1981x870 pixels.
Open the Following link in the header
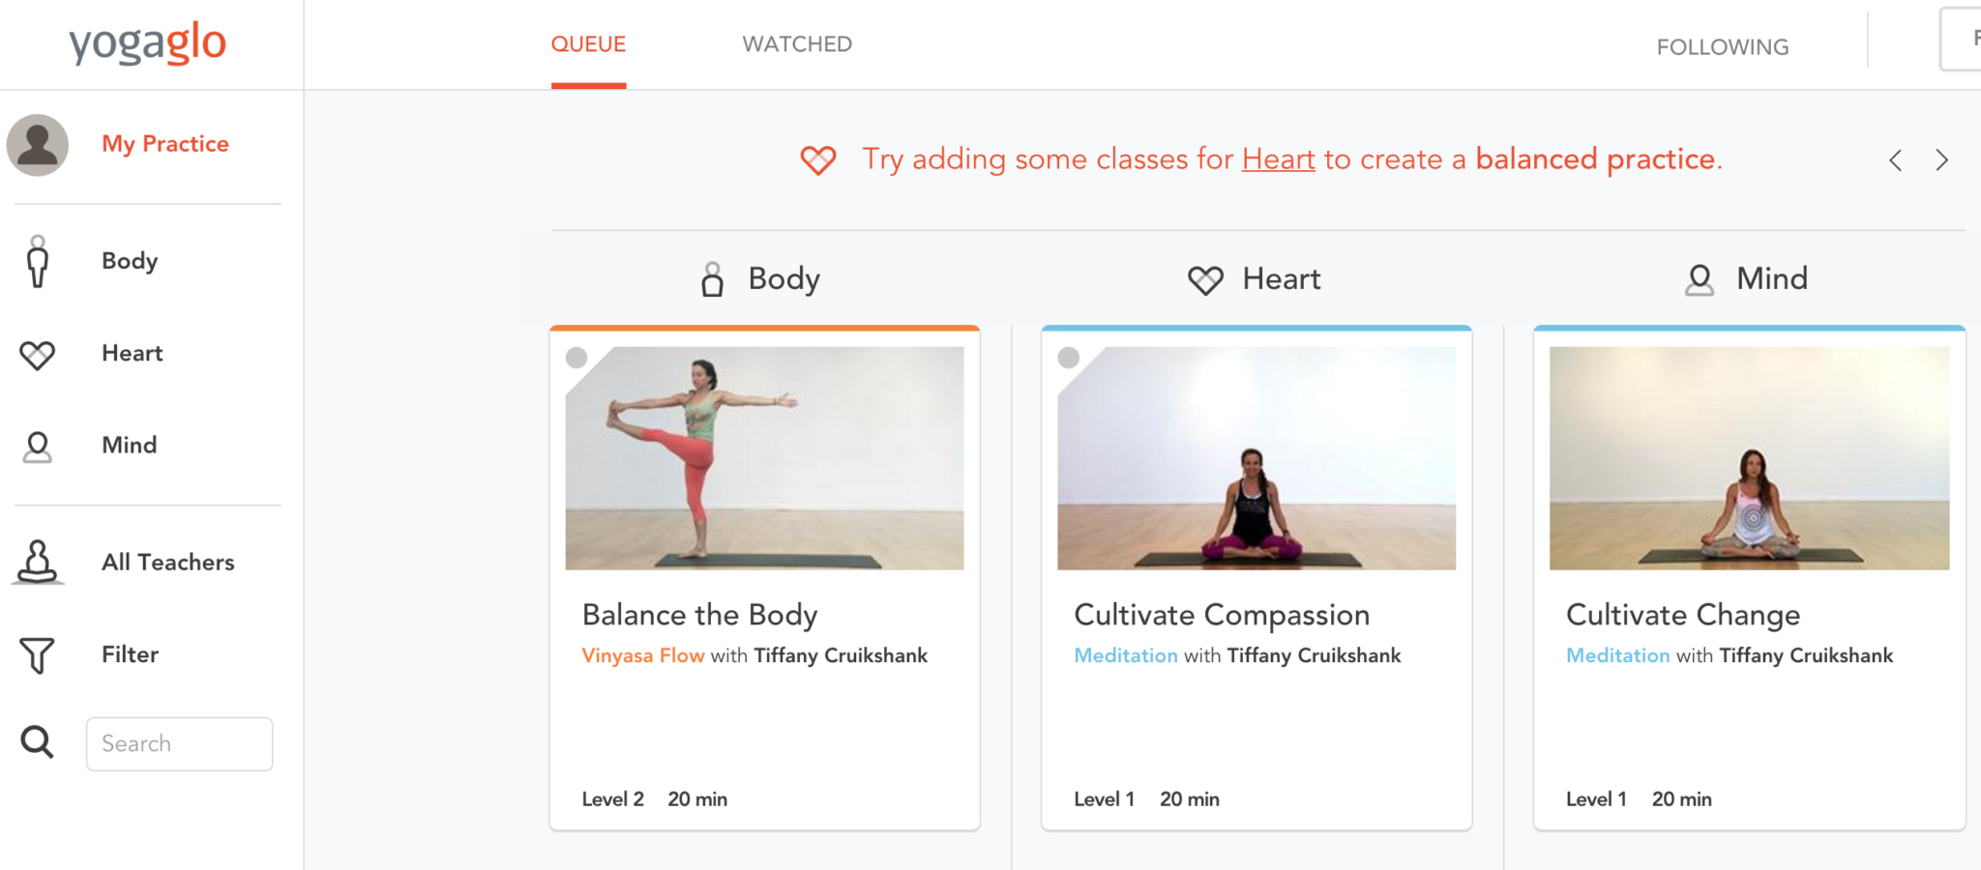(1722, 47)
